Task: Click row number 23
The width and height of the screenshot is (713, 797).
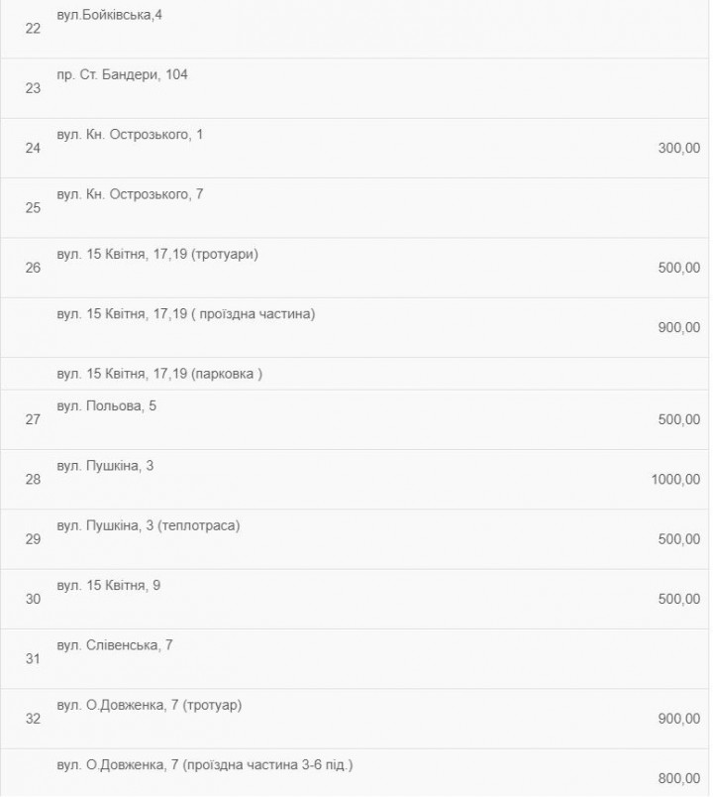Action: point(33,88)
